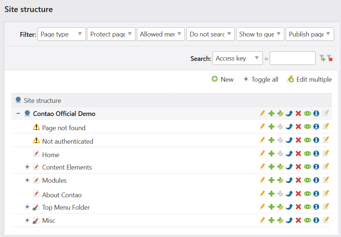
Task: Click the Site structure root label
Action: (43, 101)
